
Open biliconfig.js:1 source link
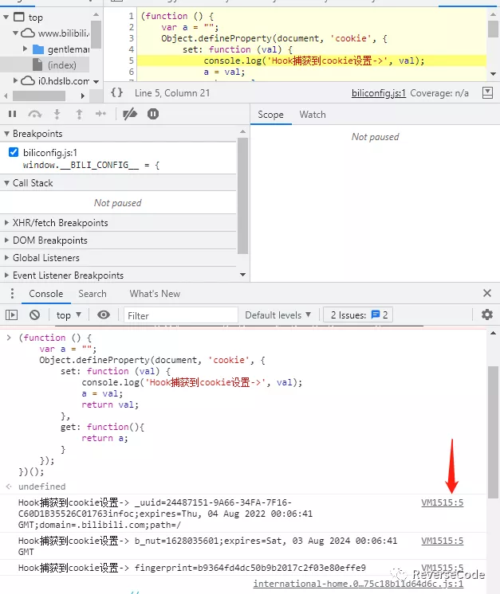[x=378, y=93]
